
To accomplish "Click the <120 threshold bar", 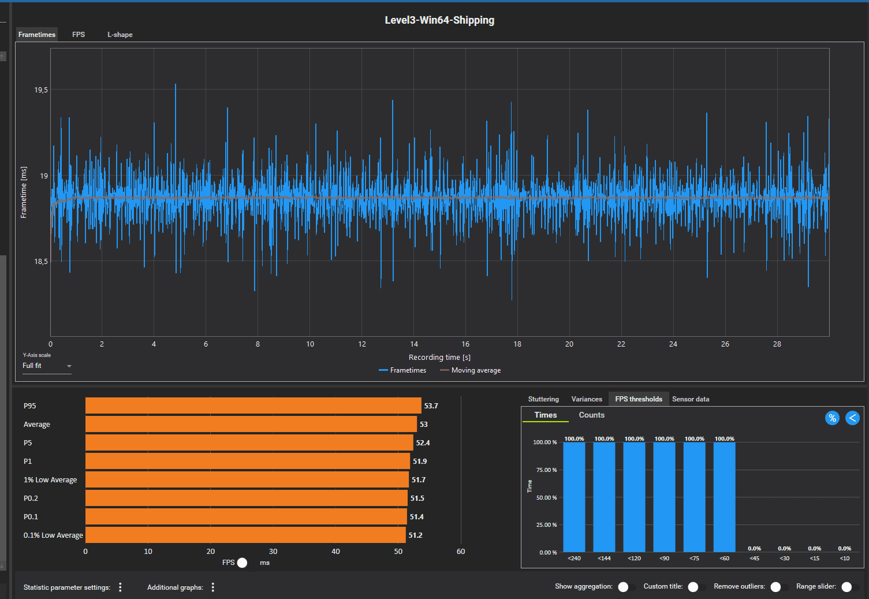I will 634,497.
